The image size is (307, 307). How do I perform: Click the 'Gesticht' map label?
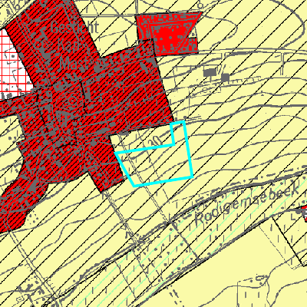75,27
